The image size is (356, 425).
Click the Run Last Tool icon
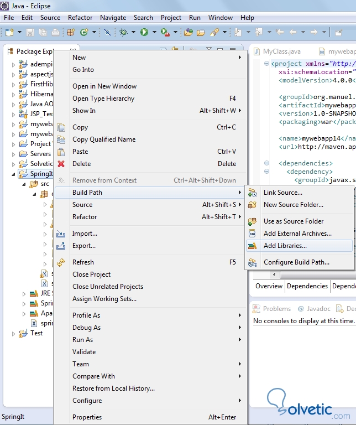click(x=165, y=33)
